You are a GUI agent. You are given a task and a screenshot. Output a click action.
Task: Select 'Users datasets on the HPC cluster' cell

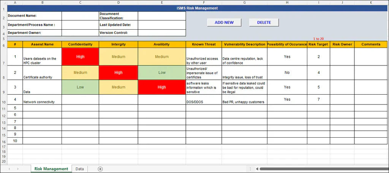(x=42, y=57)
